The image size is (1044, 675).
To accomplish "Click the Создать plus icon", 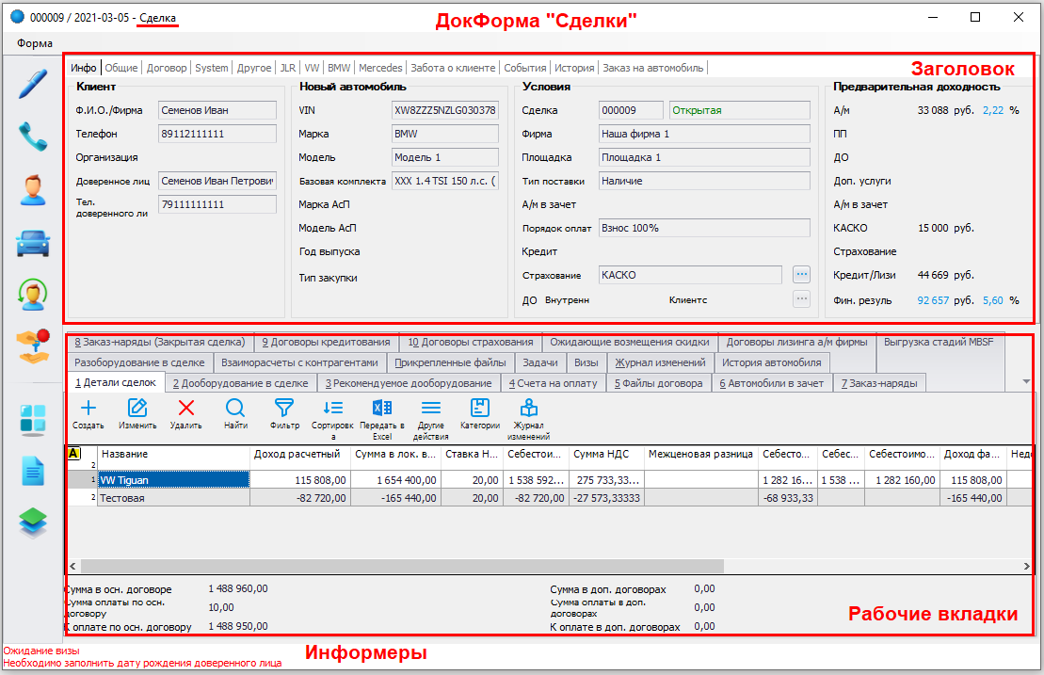I will (88, 408).
